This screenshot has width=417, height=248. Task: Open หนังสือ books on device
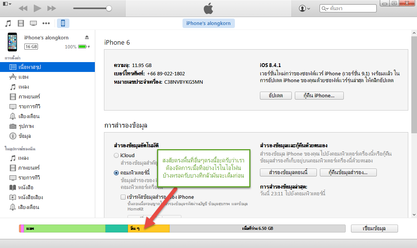click(47, 187)
